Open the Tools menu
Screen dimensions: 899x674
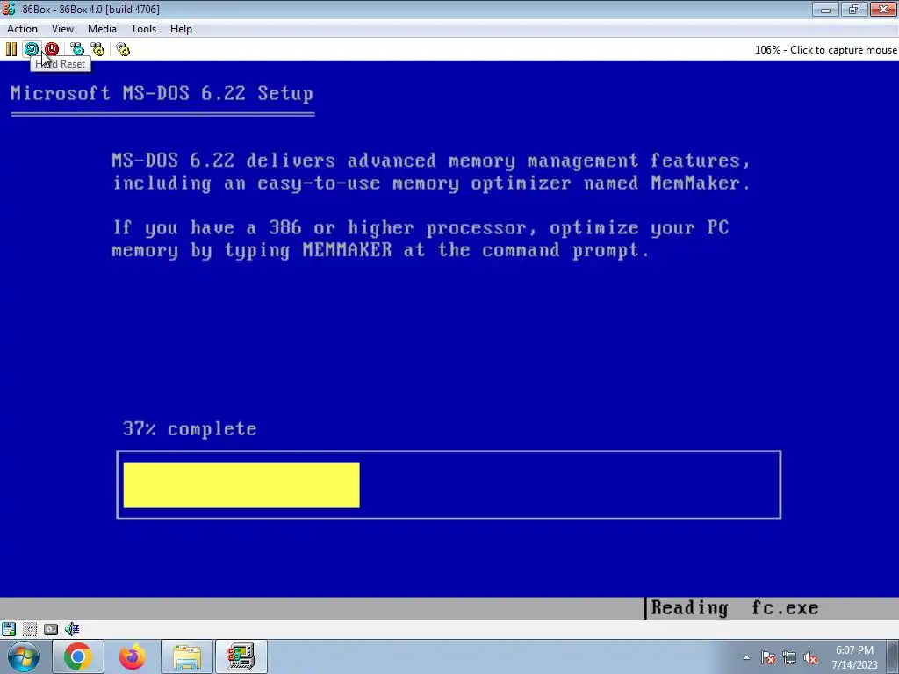(143, 29)
